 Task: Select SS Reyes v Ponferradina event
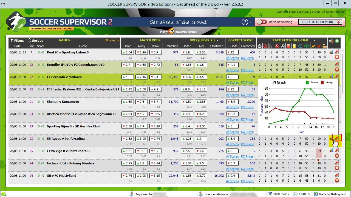(x=66, y=139)
